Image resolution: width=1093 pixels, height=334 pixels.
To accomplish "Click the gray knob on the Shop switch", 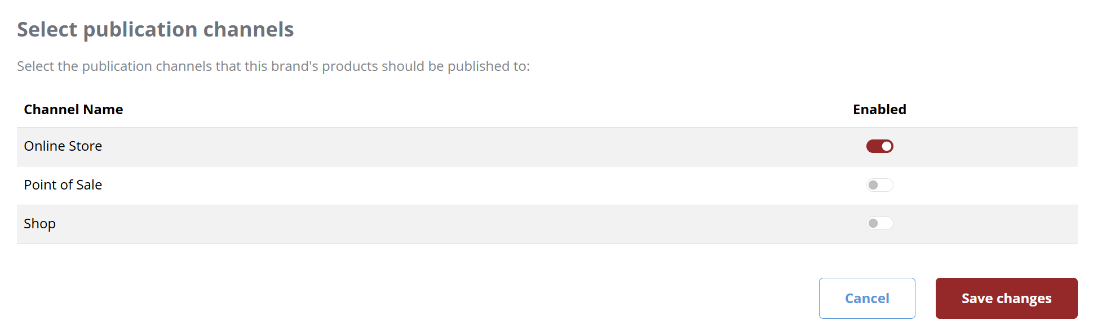I will pos(873,223).
